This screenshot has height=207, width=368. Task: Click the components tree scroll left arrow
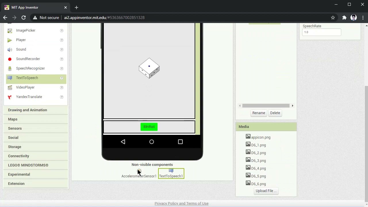click(240, 106)
